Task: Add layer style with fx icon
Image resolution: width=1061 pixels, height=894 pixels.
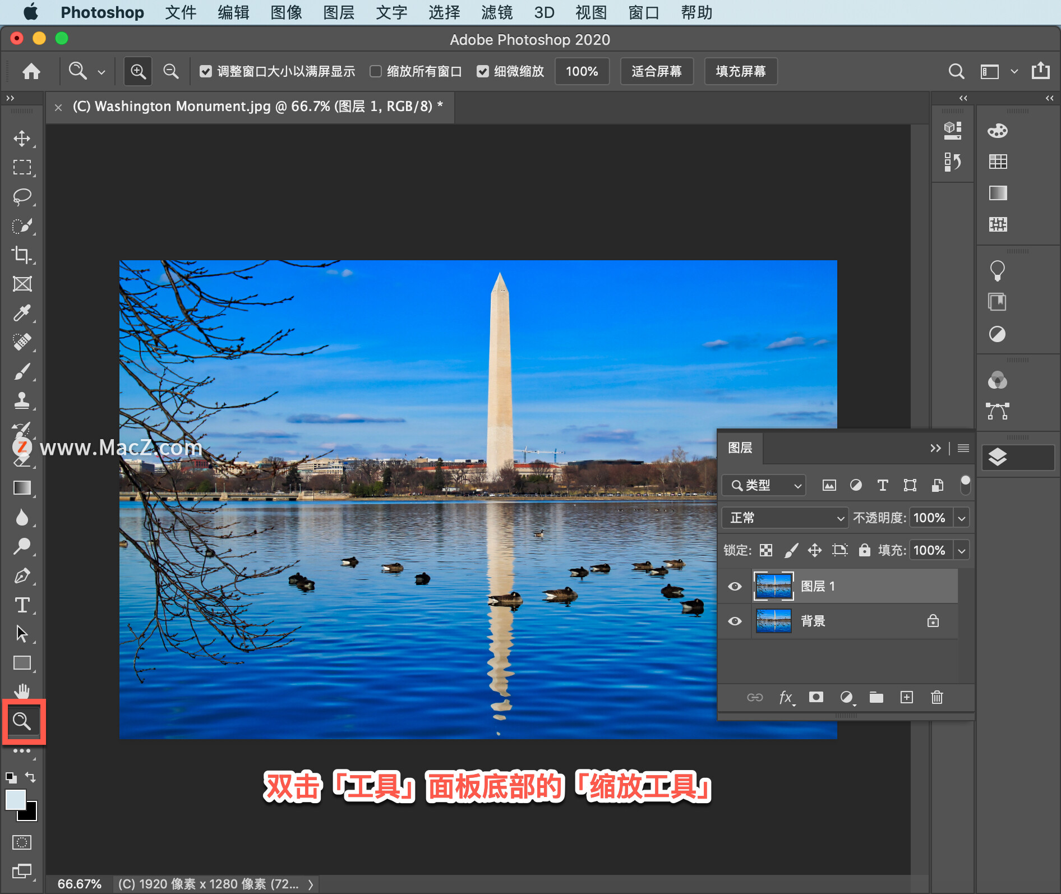Action: point(786,697)
